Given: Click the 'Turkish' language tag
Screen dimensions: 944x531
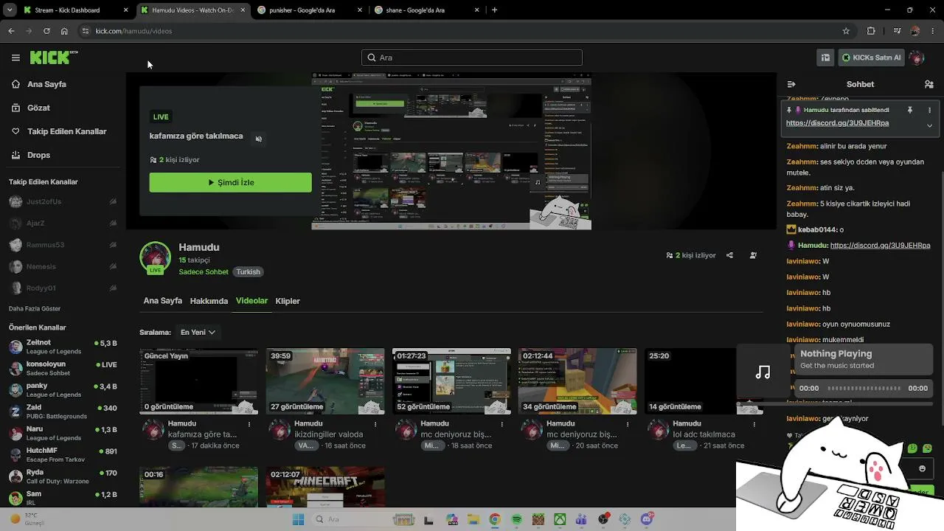Looking at the screenshot, I should click(x=248, y=272).
